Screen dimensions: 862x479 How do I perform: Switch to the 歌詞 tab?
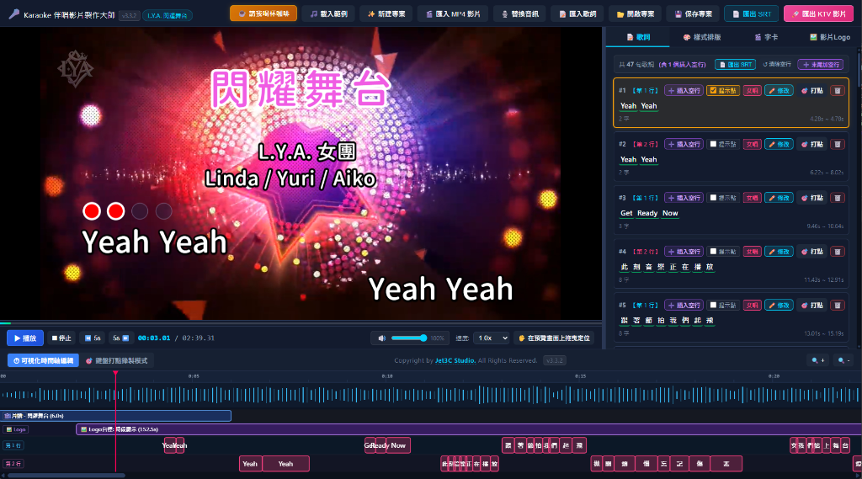pos(638,37)
